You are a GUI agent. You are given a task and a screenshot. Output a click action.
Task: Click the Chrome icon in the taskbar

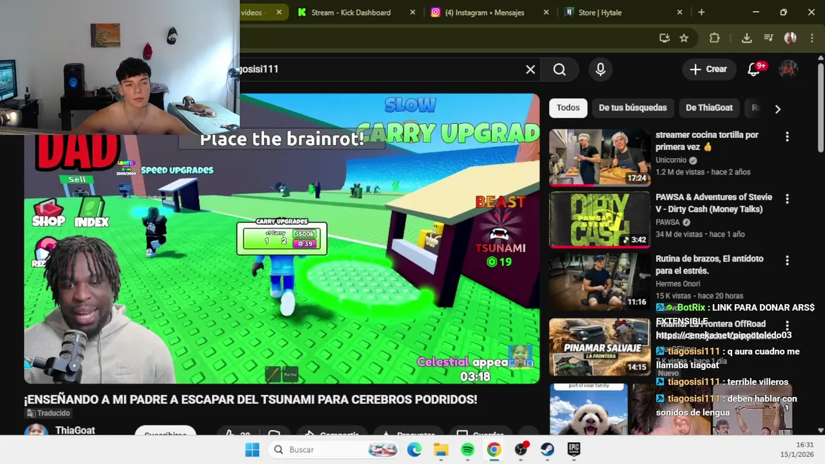[494, 450]
